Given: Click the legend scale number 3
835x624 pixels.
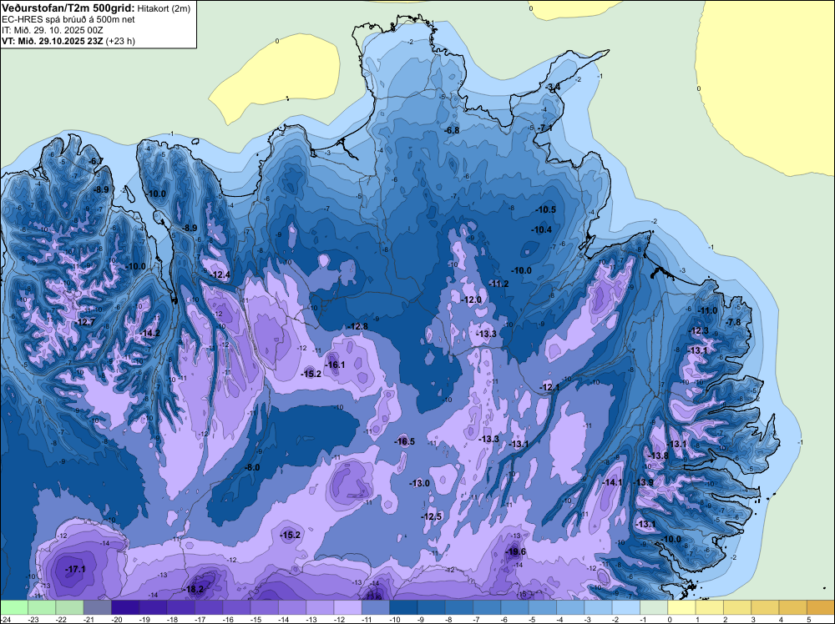Looking at the screenshot, I should coord(753,619).
